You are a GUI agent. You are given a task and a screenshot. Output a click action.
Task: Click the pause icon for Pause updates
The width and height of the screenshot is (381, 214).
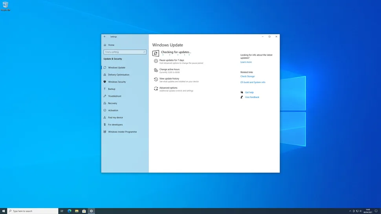coord(156,61)
